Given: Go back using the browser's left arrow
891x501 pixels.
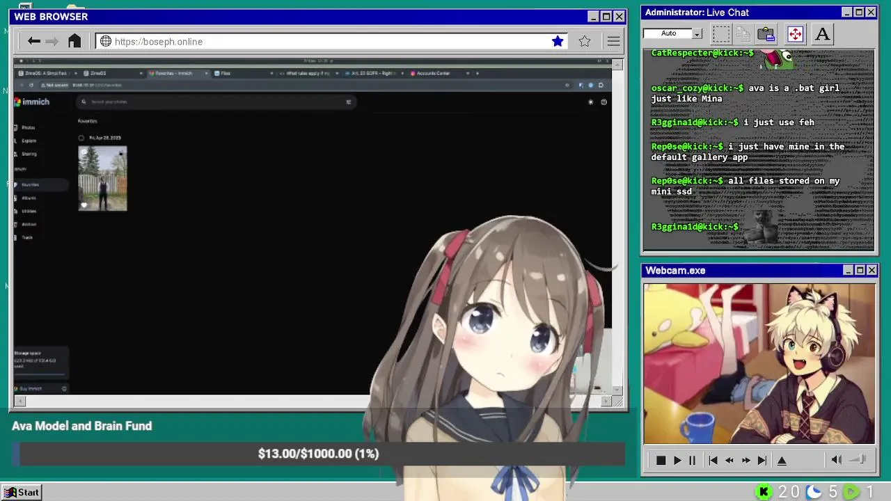Looking at the screenshot, I should tap(33, 42).
